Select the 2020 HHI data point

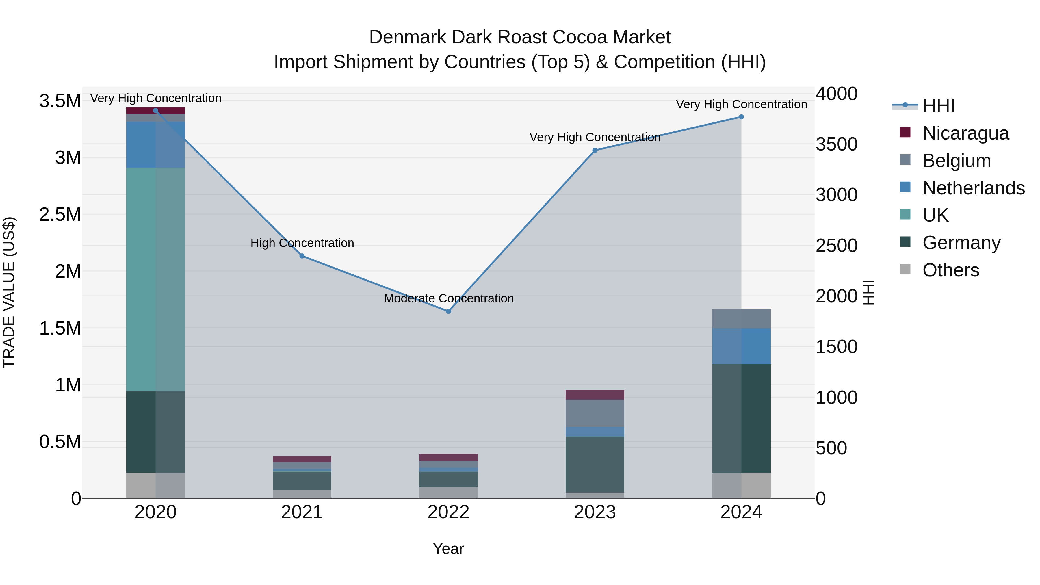tap(156, 111)
